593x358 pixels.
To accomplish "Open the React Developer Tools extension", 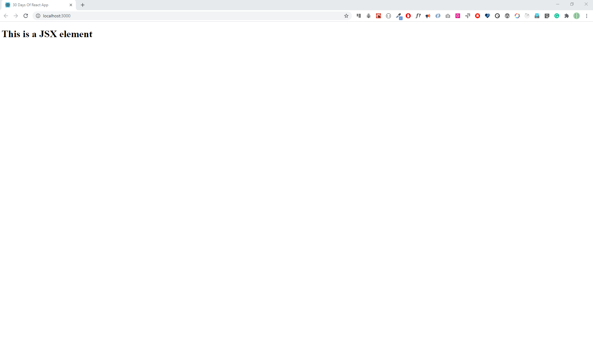I will (379, 16).
